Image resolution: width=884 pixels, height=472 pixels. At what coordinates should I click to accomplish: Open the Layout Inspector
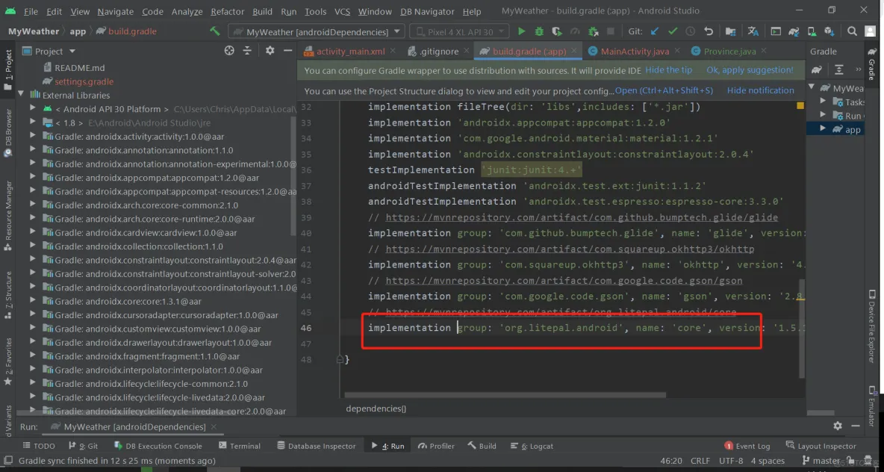tap(821, 446)
